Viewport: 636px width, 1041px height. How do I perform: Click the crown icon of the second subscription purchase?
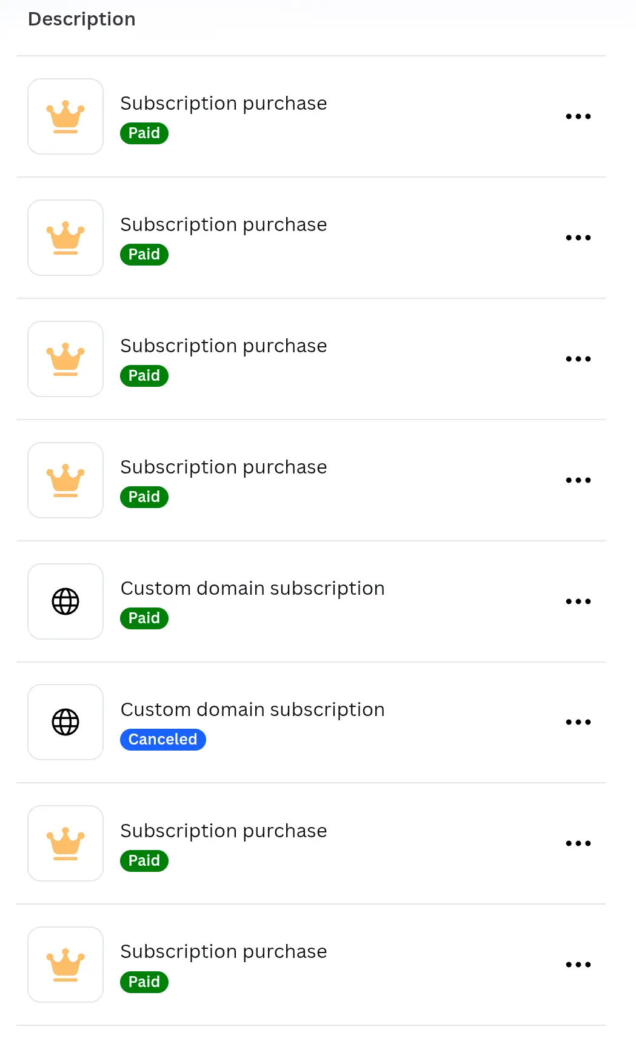click(65, 238)
